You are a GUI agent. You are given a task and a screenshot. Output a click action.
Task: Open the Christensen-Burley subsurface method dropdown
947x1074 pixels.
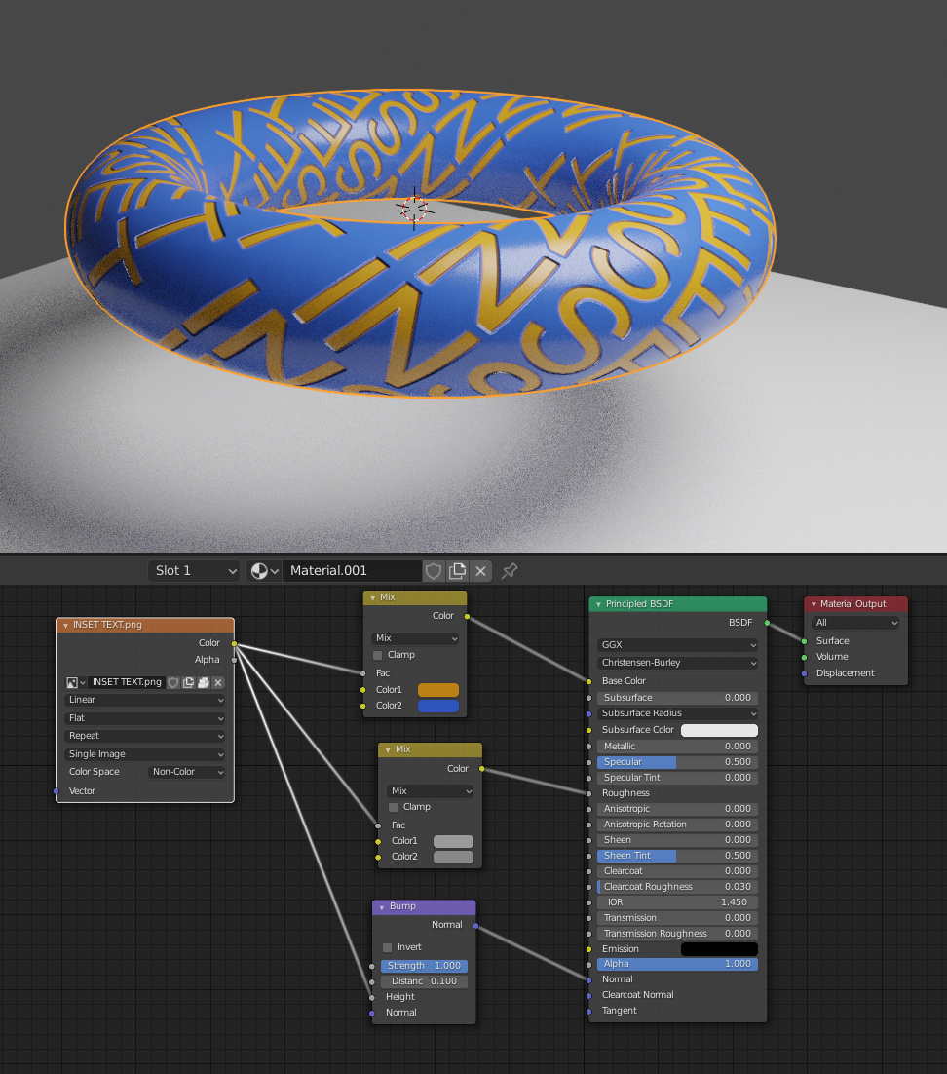point(678,663)
